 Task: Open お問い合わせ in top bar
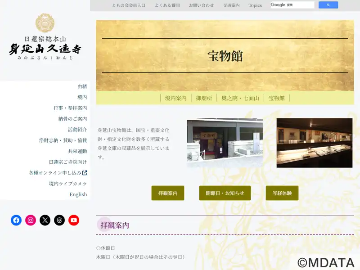[201, 5]
